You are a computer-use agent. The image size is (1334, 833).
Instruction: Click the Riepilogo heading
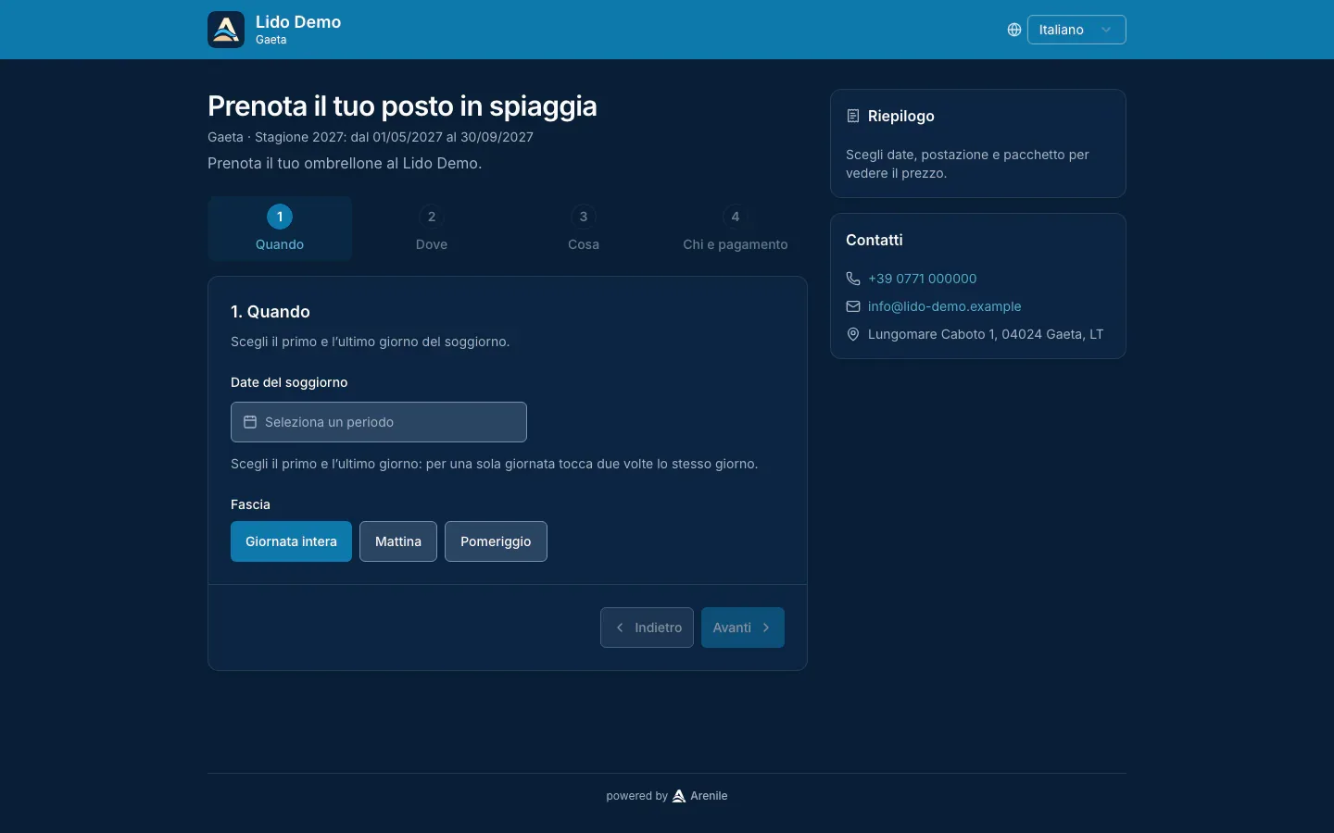(x=901, y=116)
